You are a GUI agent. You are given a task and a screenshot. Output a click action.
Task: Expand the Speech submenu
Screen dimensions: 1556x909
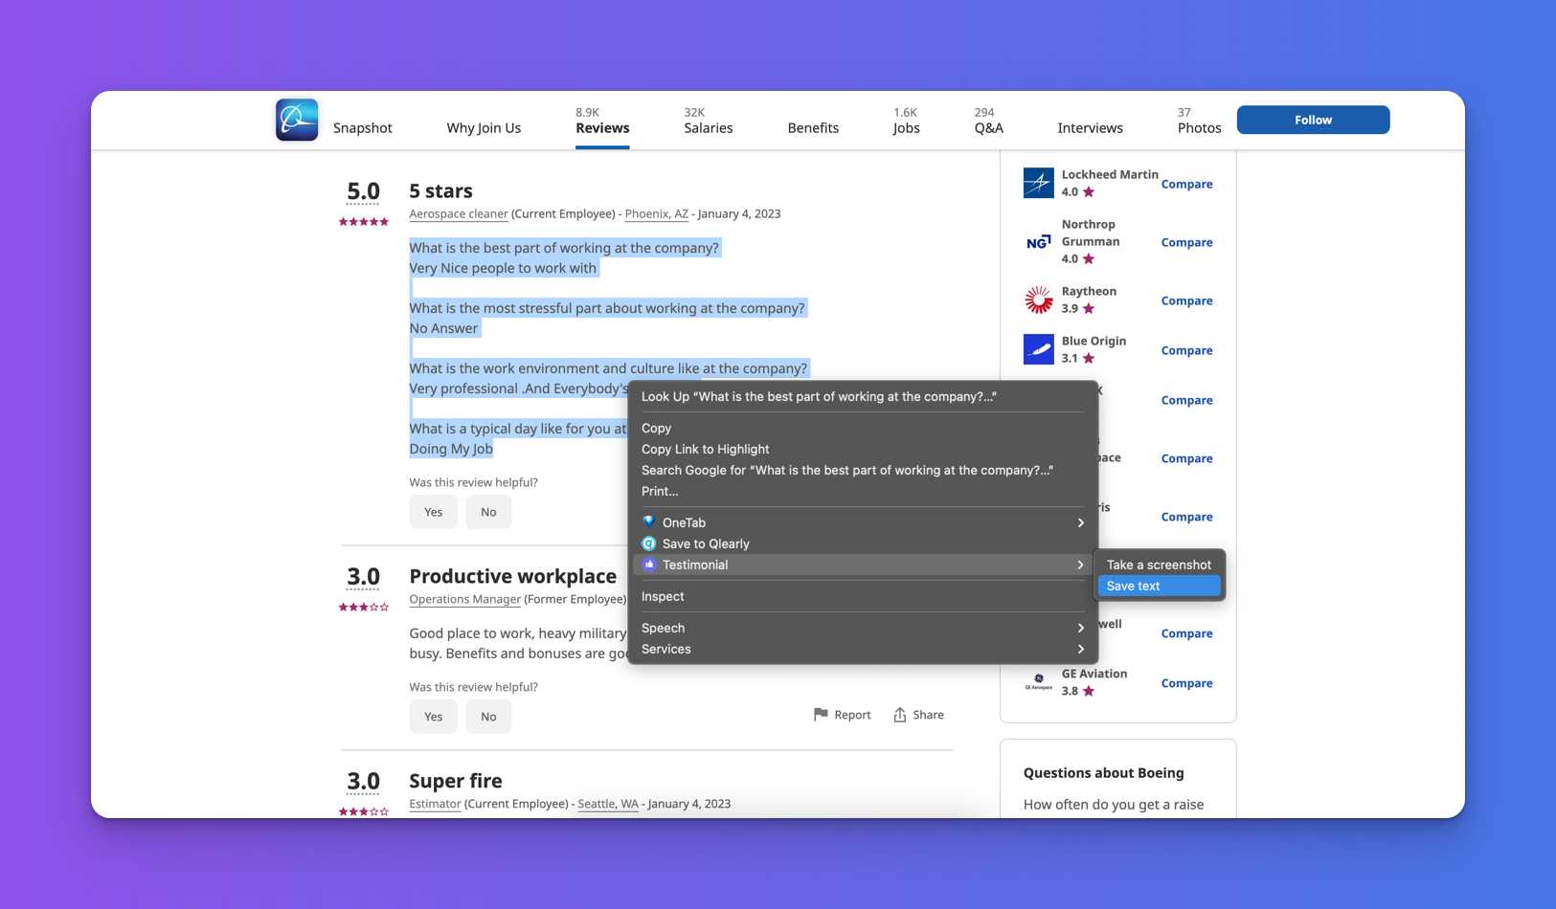tap(1080, 628)
